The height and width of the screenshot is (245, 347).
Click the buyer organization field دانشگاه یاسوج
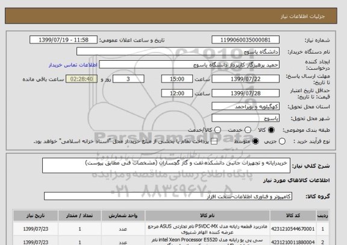(x=178, y=52)
